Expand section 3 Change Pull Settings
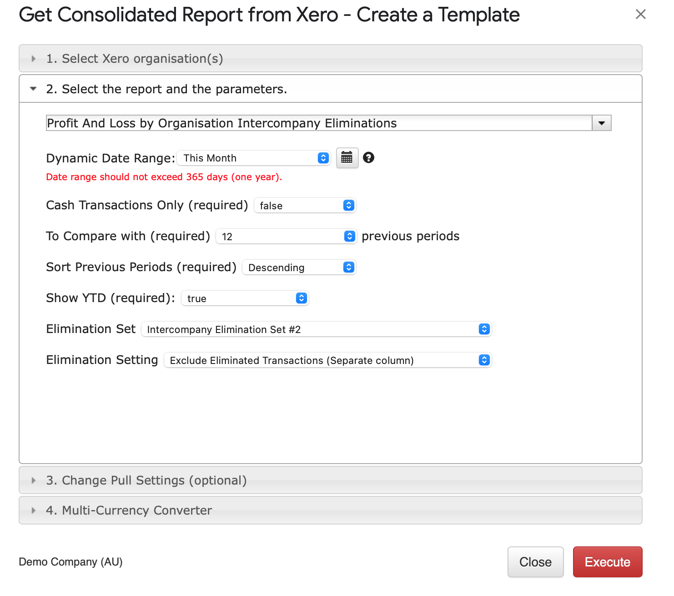 331,480
